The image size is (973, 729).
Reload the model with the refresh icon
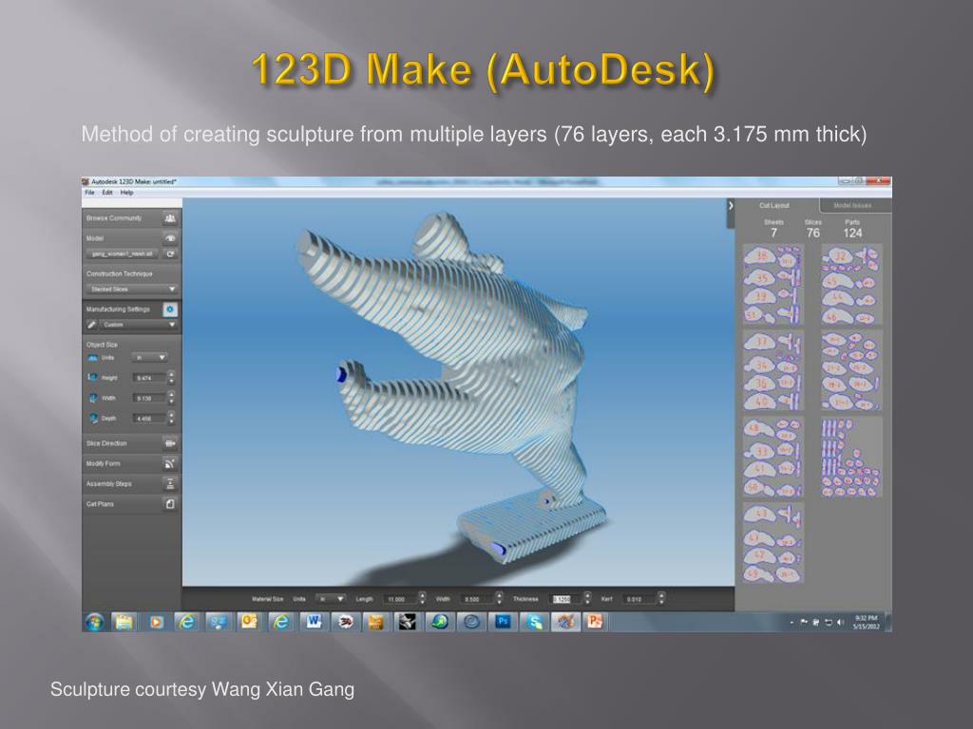(x=170, y=253)
